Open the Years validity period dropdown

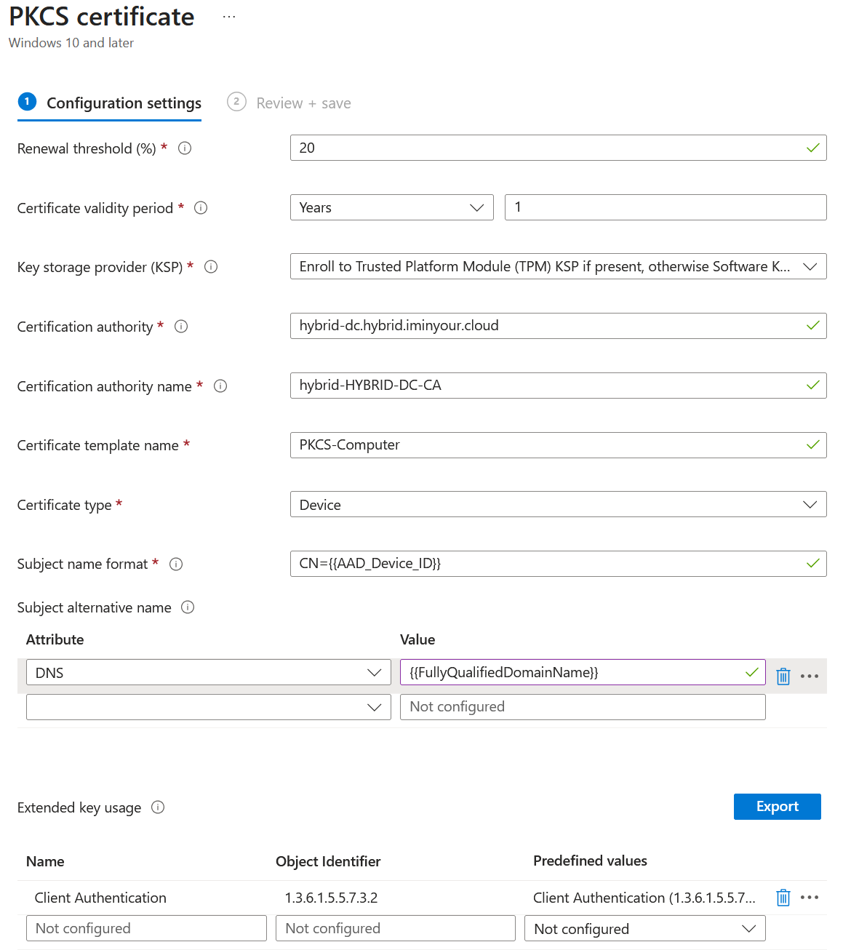click(x=391, y=207)
